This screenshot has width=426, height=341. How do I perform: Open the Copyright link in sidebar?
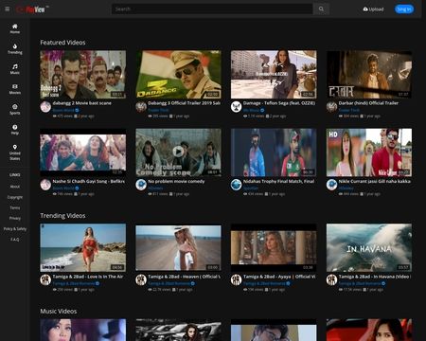point(15,197)
